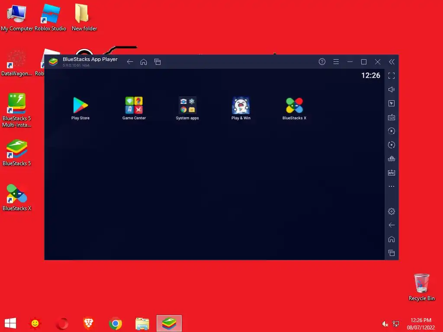
Task: Select the My Computer desktop icon
Action: (x=17, y=18)
